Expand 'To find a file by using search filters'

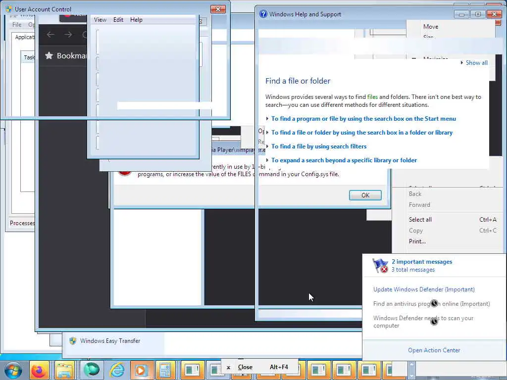click(x=319, y=146)
